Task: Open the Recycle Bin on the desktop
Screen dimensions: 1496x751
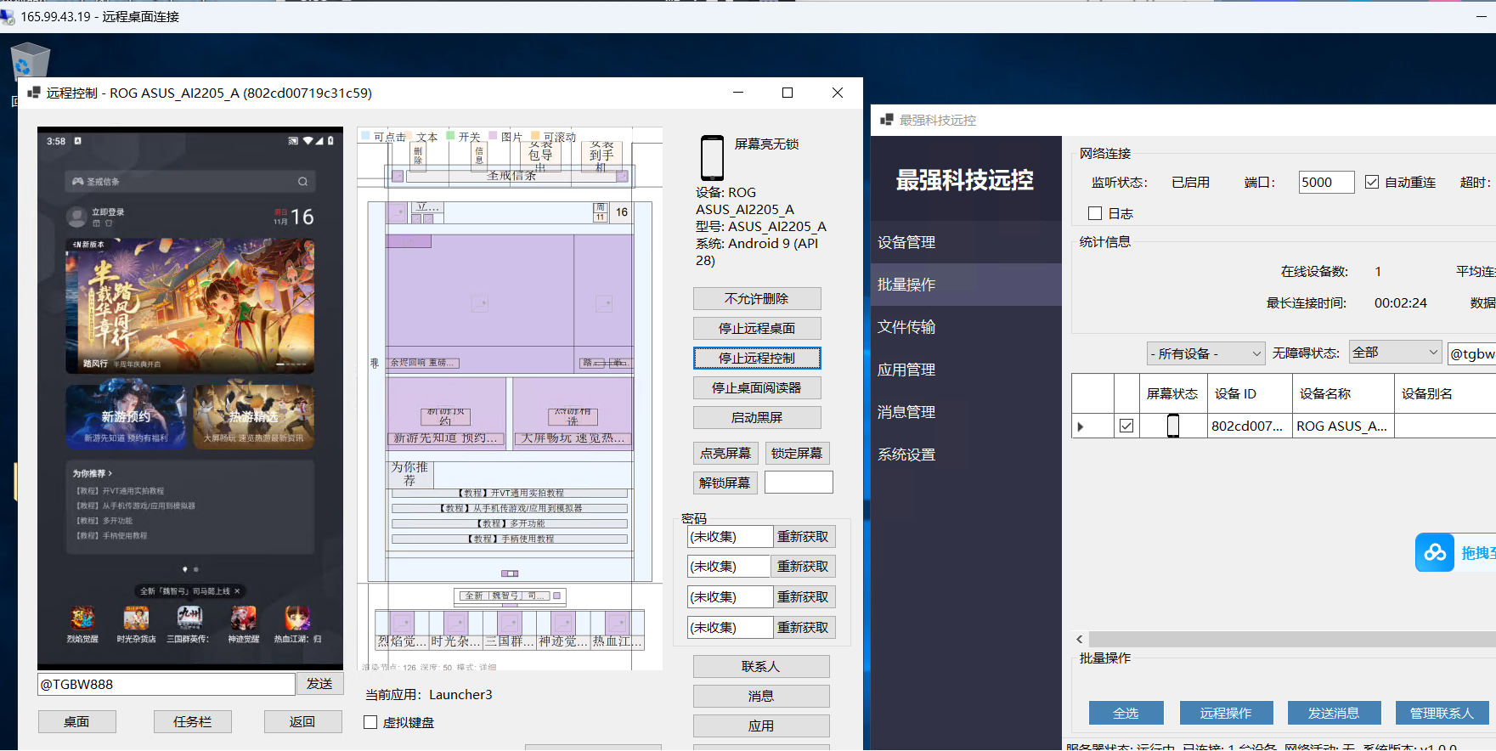Action: point(30,60)
